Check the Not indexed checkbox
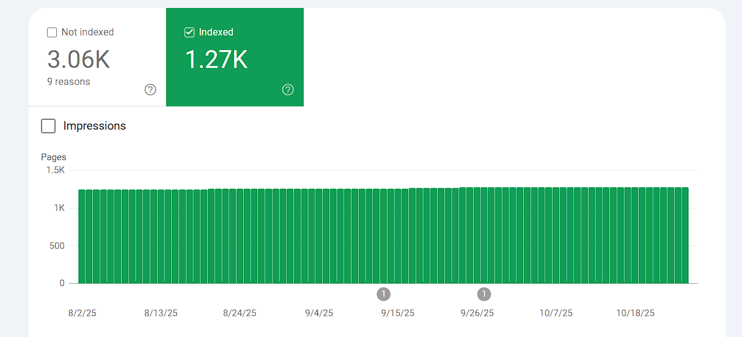This screenshot has height=337, width=742. tap(52, 32)
